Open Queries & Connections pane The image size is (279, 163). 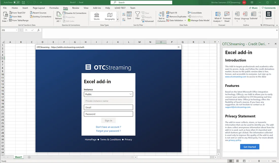(x=75, y=13)
